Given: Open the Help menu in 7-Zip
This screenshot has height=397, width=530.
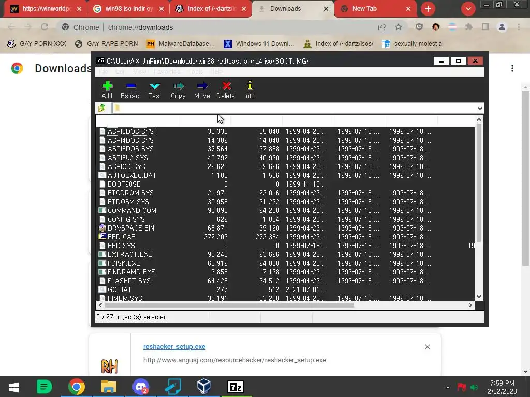Looking at the screenshot, I should click(216, 71).
